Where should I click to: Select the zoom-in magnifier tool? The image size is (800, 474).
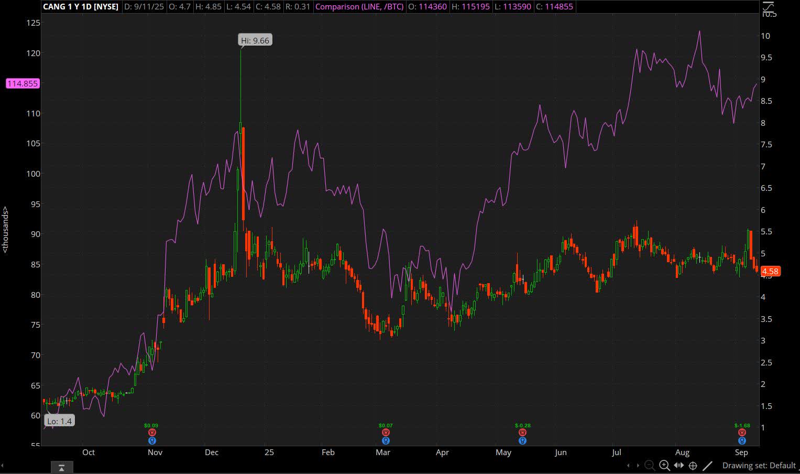pyautogui.click(x=664, y=466)
